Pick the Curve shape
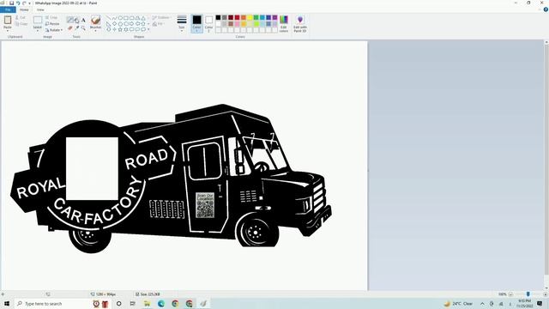549x309 pixels. 114,18
